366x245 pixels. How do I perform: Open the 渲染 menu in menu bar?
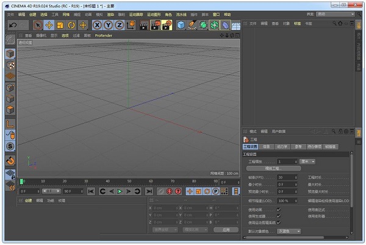(x=110, y=13)
